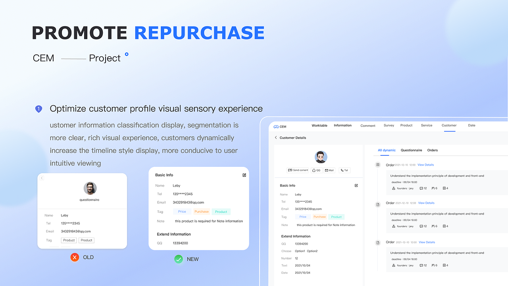Image resolution: width=508 pixels, height=286 pixels.
Task: Click the blue shield number 1 icon
Action: point(38,109)
